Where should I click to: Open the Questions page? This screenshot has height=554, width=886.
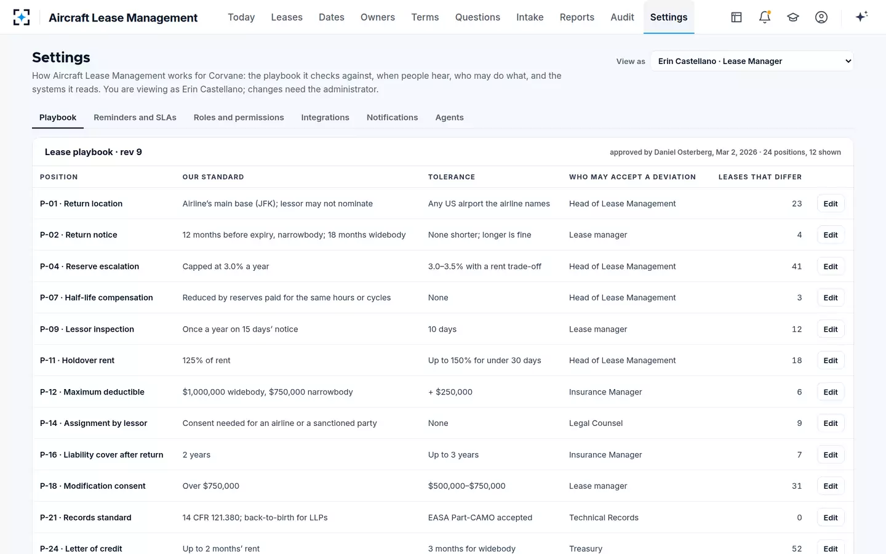click(477, 17)
